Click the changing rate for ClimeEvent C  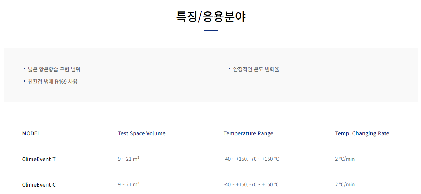click(x=345, y=184)
